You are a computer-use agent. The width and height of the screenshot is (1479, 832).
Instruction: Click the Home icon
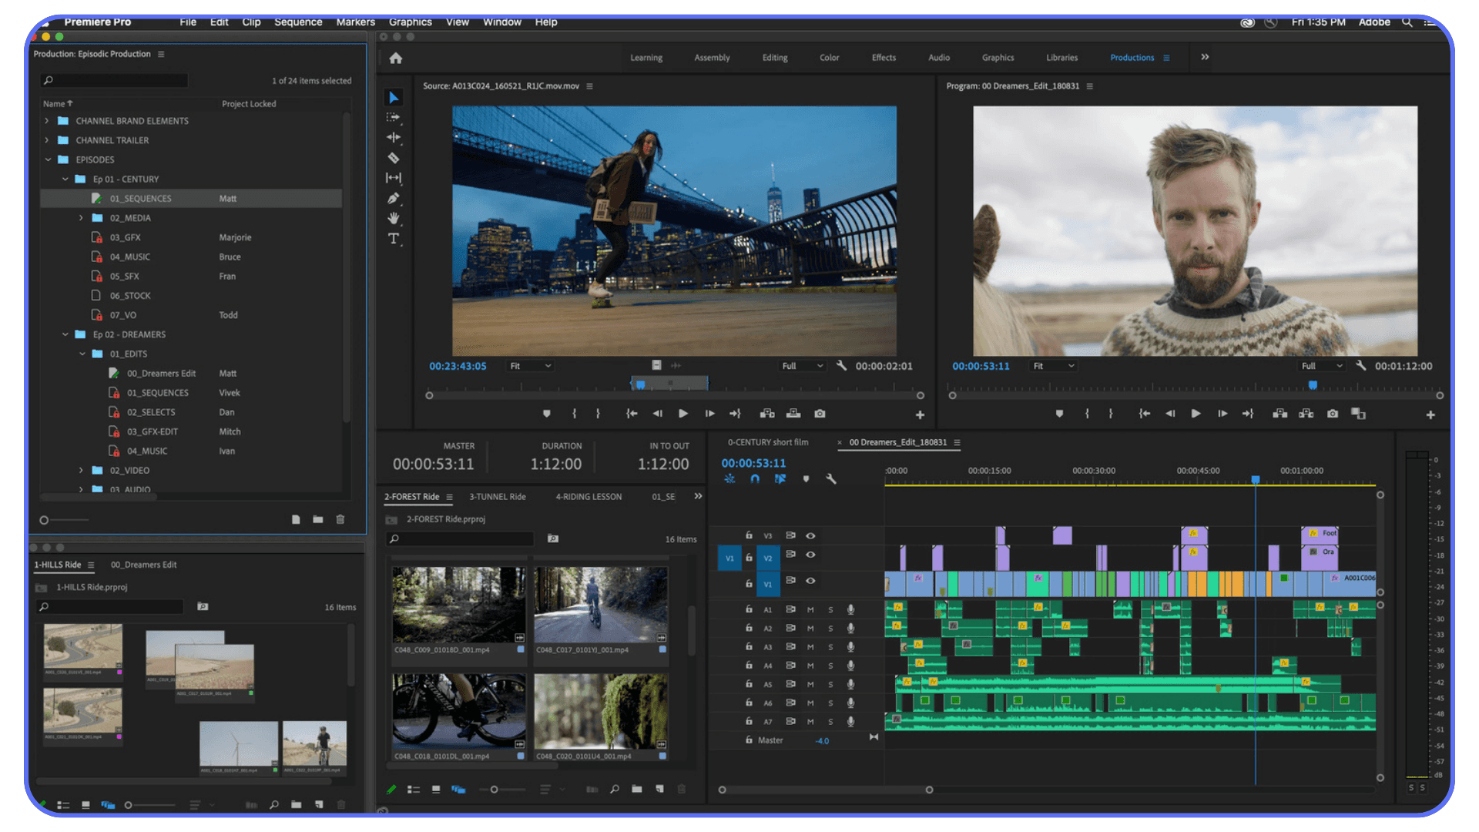point(396,58)
